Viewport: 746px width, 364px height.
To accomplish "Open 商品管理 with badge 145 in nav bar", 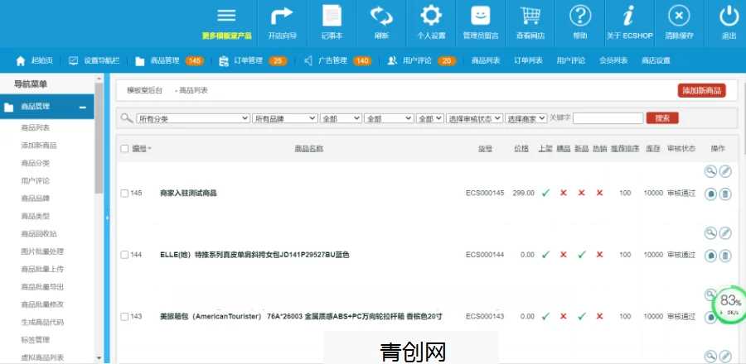I will tap(169, 60).
